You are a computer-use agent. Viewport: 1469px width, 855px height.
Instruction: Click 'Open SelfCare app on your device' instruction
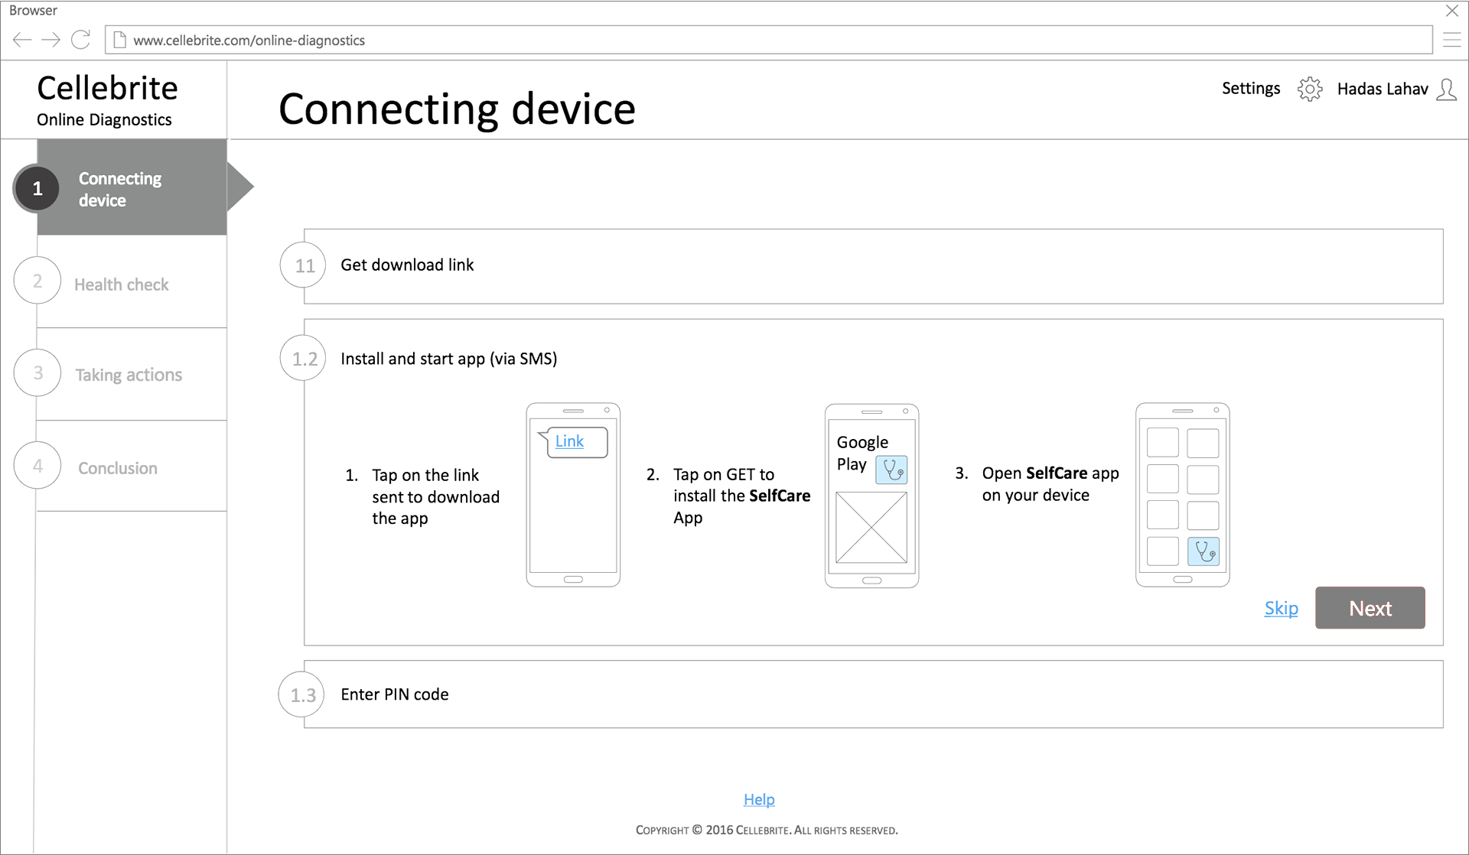(1050, 484)
